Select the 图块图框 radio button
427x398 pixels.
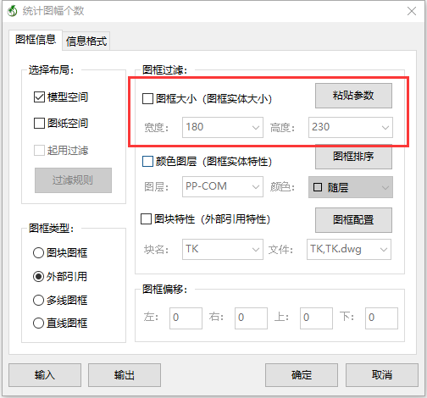[38, 253]
